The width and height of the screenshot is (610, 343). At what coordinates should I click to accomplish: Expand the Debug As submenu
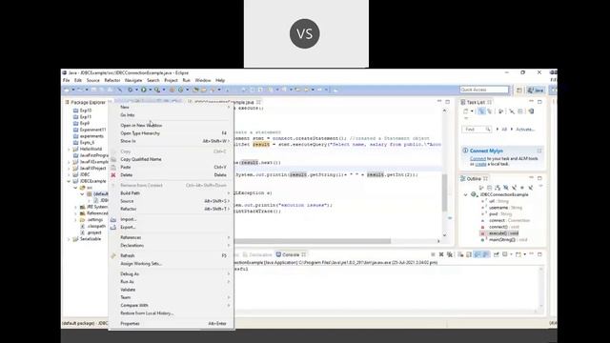tap(172, 273)
